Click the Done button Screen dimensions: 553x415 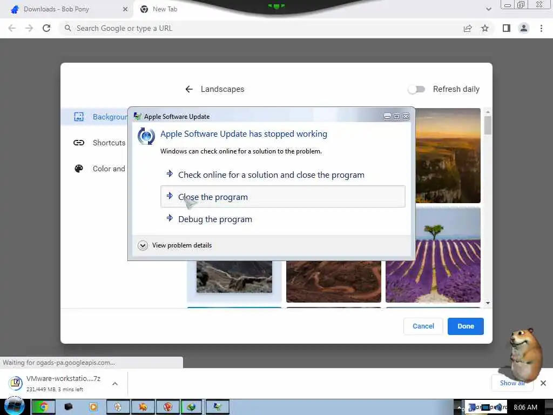tap(466, 326)
